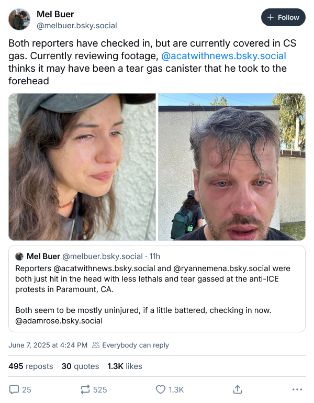Open the left photo of woman reporter
The width and height of the screenshot is (314, 403).
pyautogui.click(x=82, y=167)
